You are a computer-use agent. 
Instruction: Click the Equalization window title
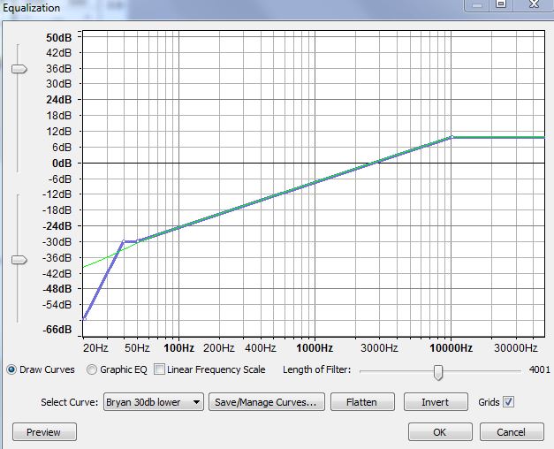tap(32, 8)
